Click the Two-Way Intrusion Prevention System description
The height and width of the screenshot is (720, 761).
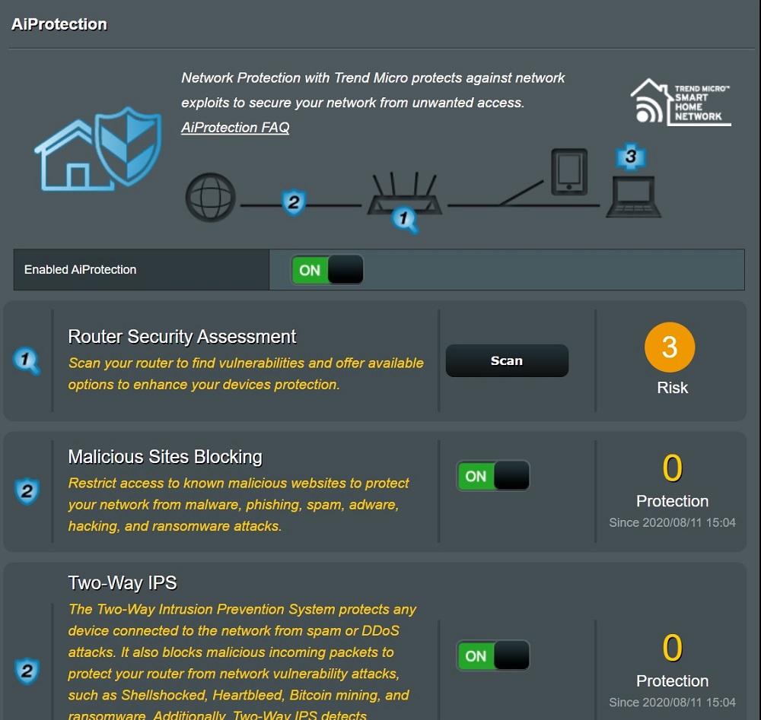242,661
